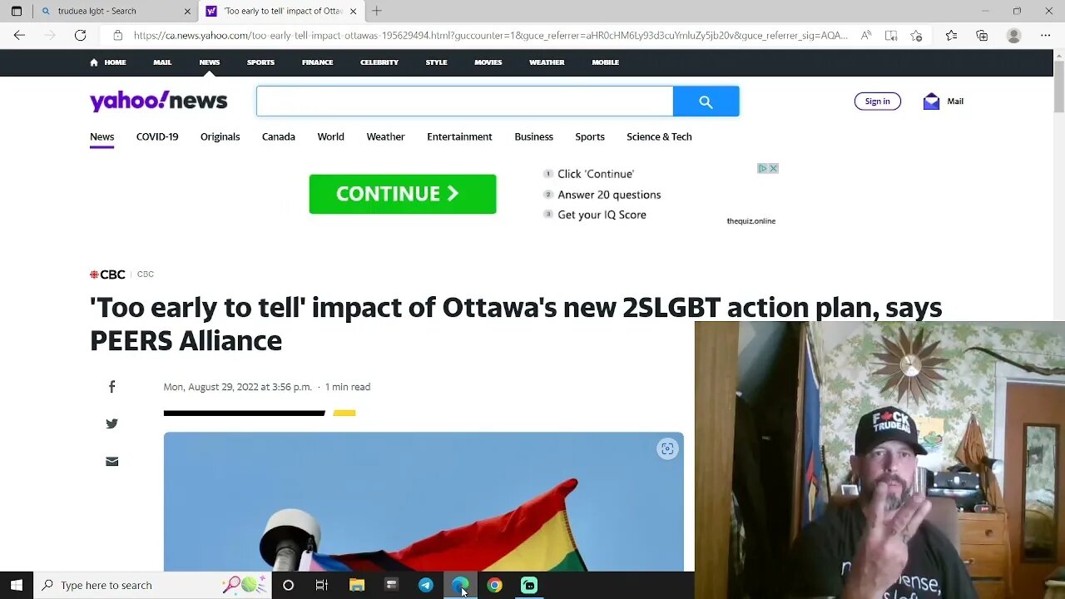The height and width of the screenshot is (599, 1065).
Task: Open Task View icon on taskbar
Action: [321, 585]
